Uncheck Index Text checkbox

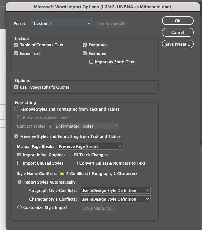coord(16,53)
